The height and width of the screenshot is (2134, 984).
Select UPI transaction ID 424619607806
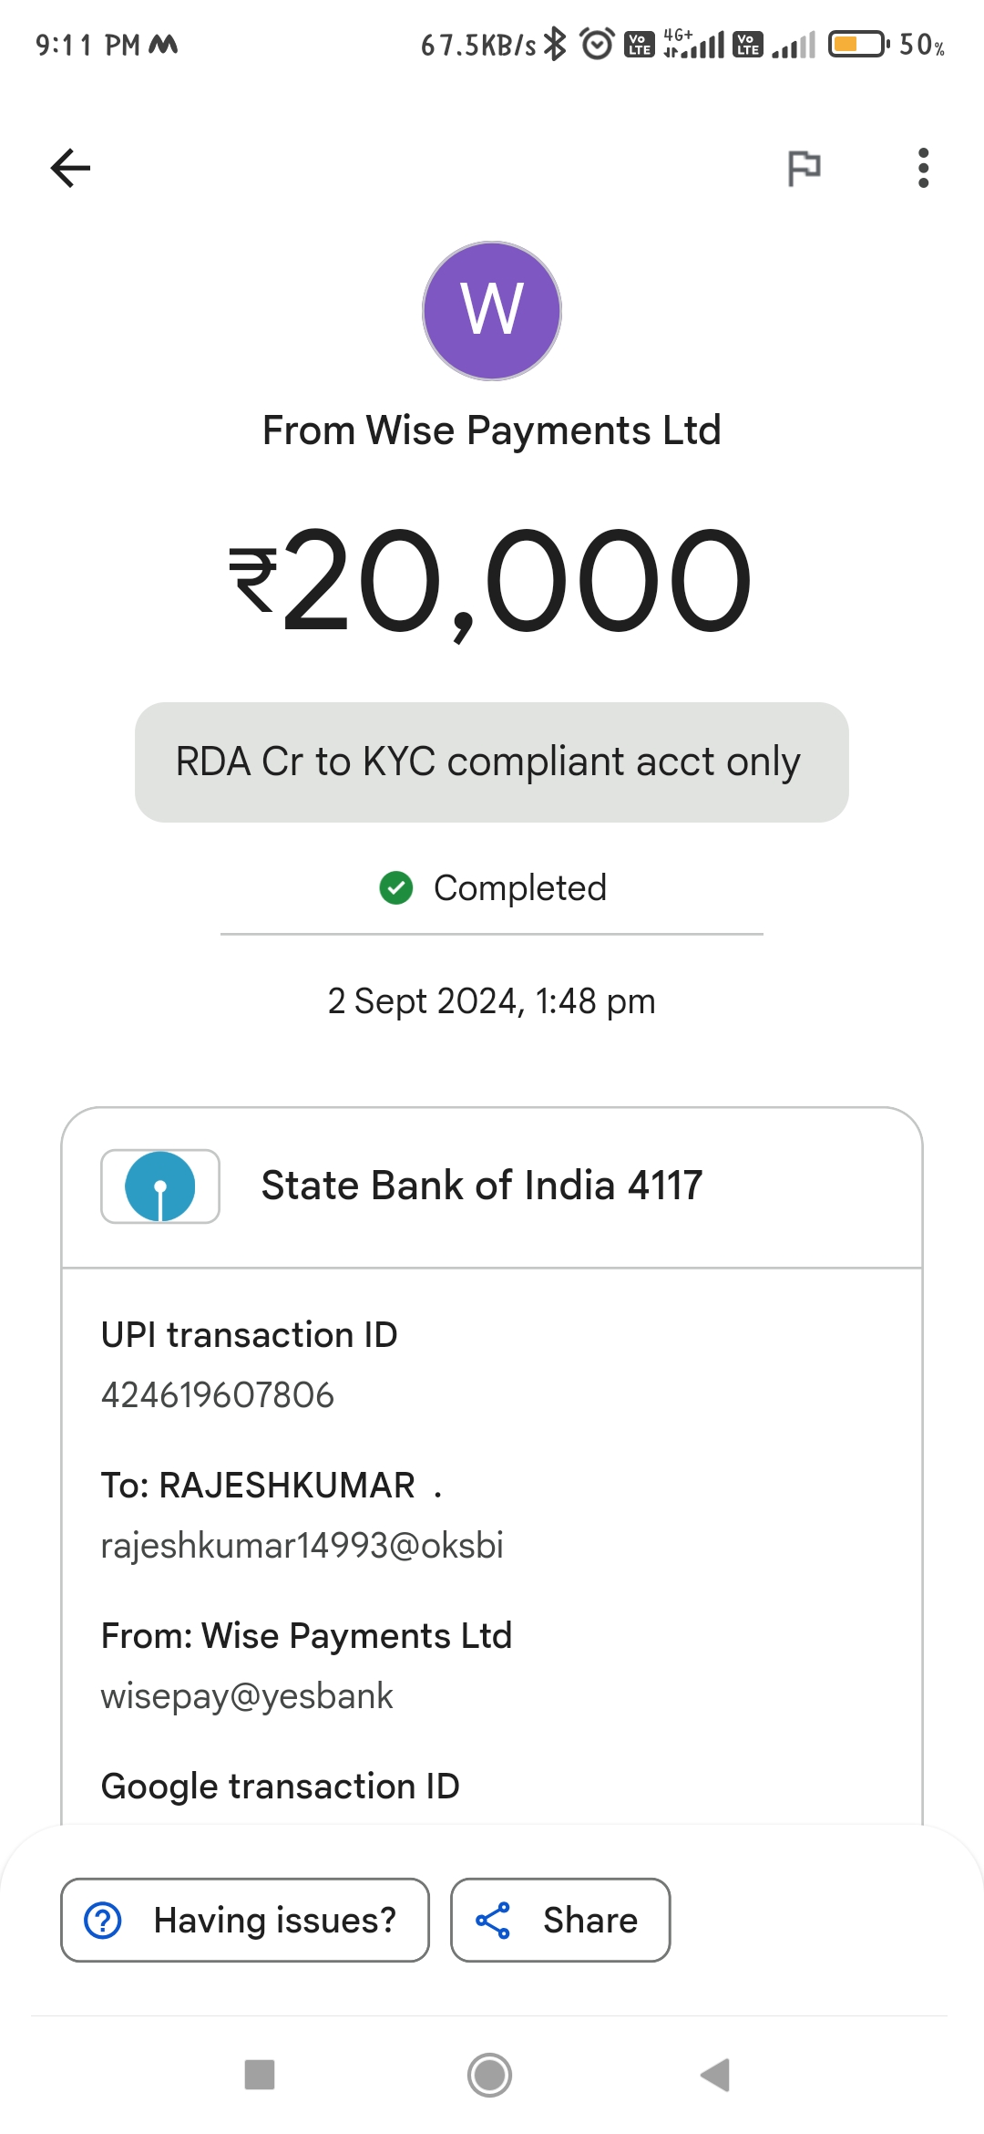pos(218,1395)
